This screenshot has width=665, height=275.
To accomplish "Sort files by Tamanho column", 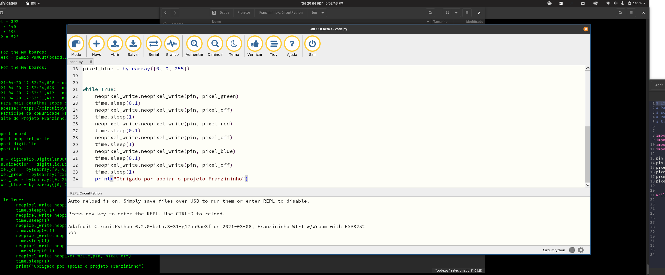I will [x=440, y=22].
